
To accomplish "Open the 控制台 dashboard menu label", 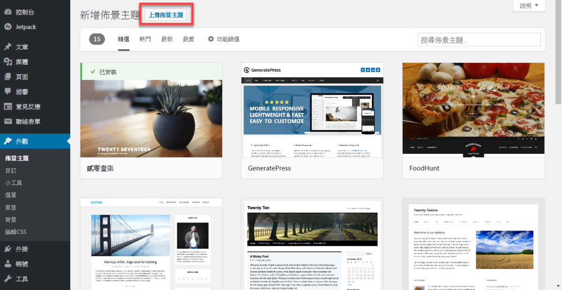I will tap(25, 12).
